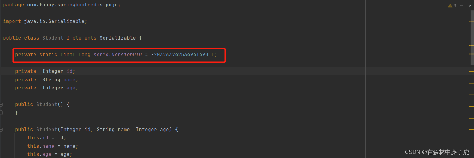474x158 pixels.
Task: Click the Student class name in declaration
Action: (53, 38)
